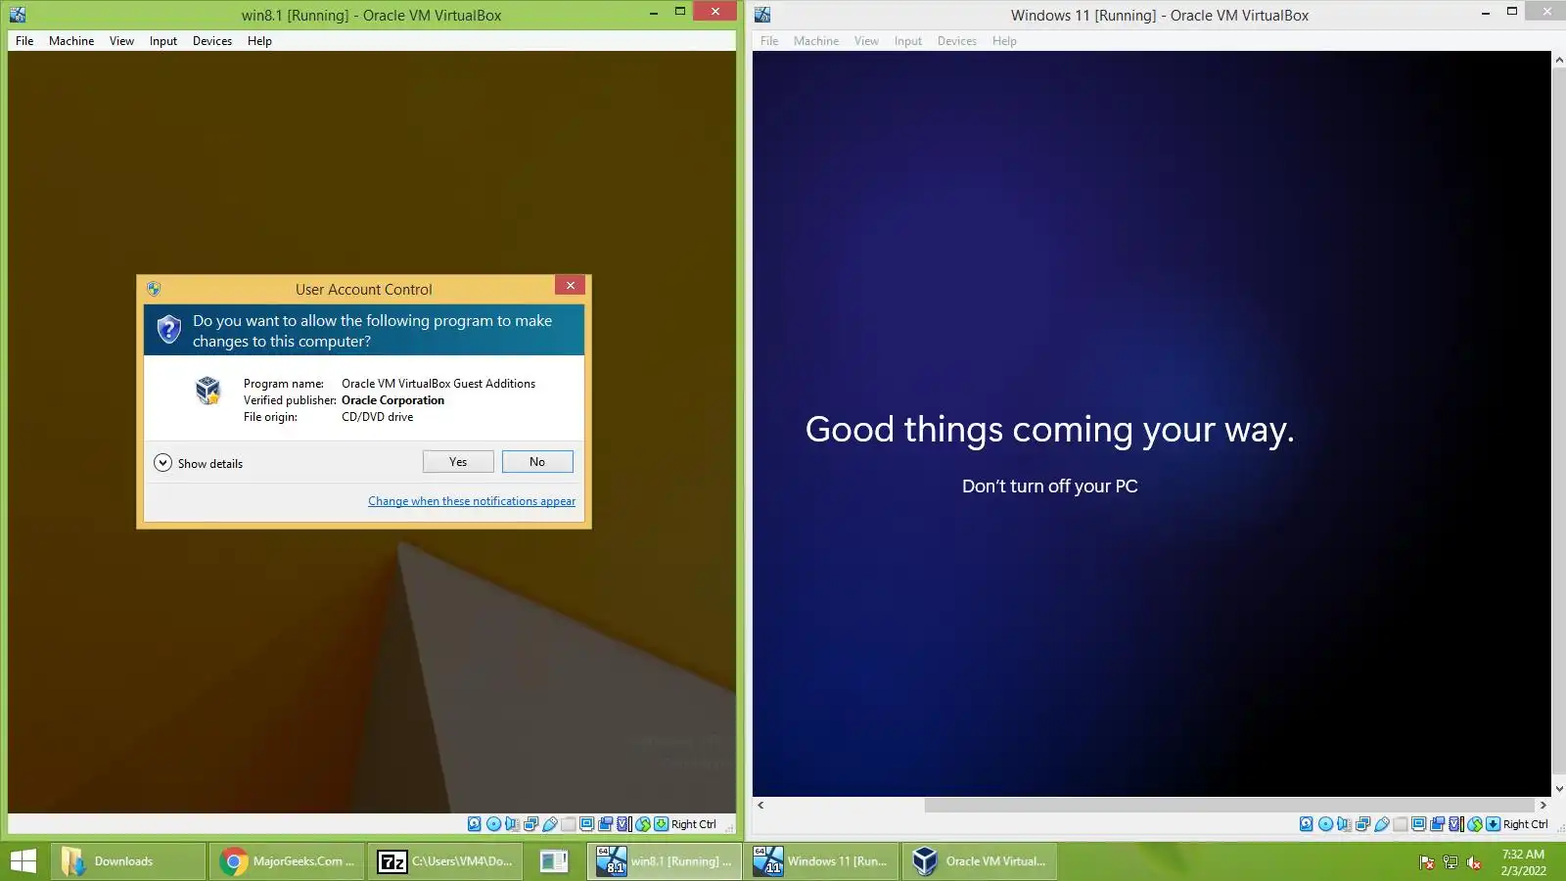Image resolution: width=1566 pixels, height=881 pixels.
Task: Click network indicator in Windows 11 status bar
Action: tap(1363, 824)
